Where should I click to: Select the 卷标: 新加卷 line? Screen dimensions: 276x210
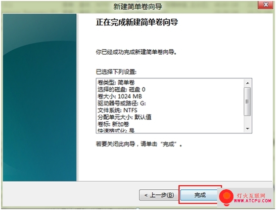pos(113,124)
